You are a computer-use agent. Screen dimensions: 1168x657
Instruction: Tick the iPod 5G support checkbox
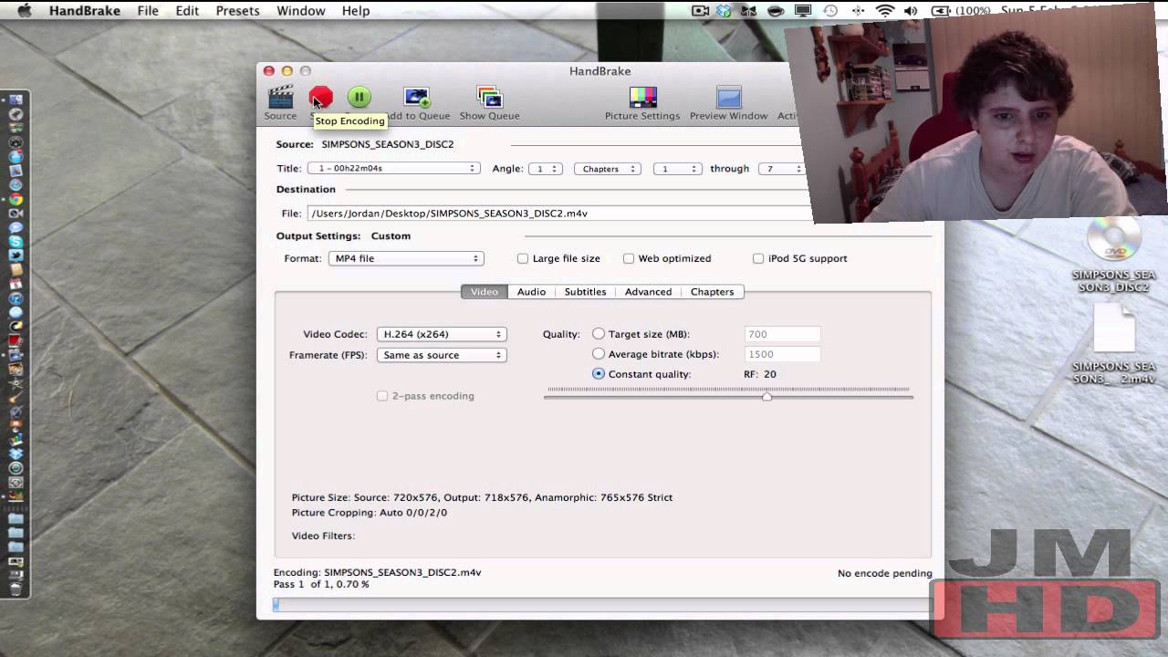click(758, 258)
